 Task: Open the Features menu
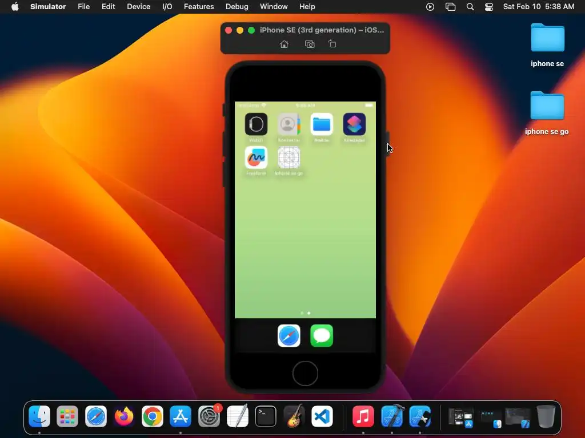click(x=199, y=7)
